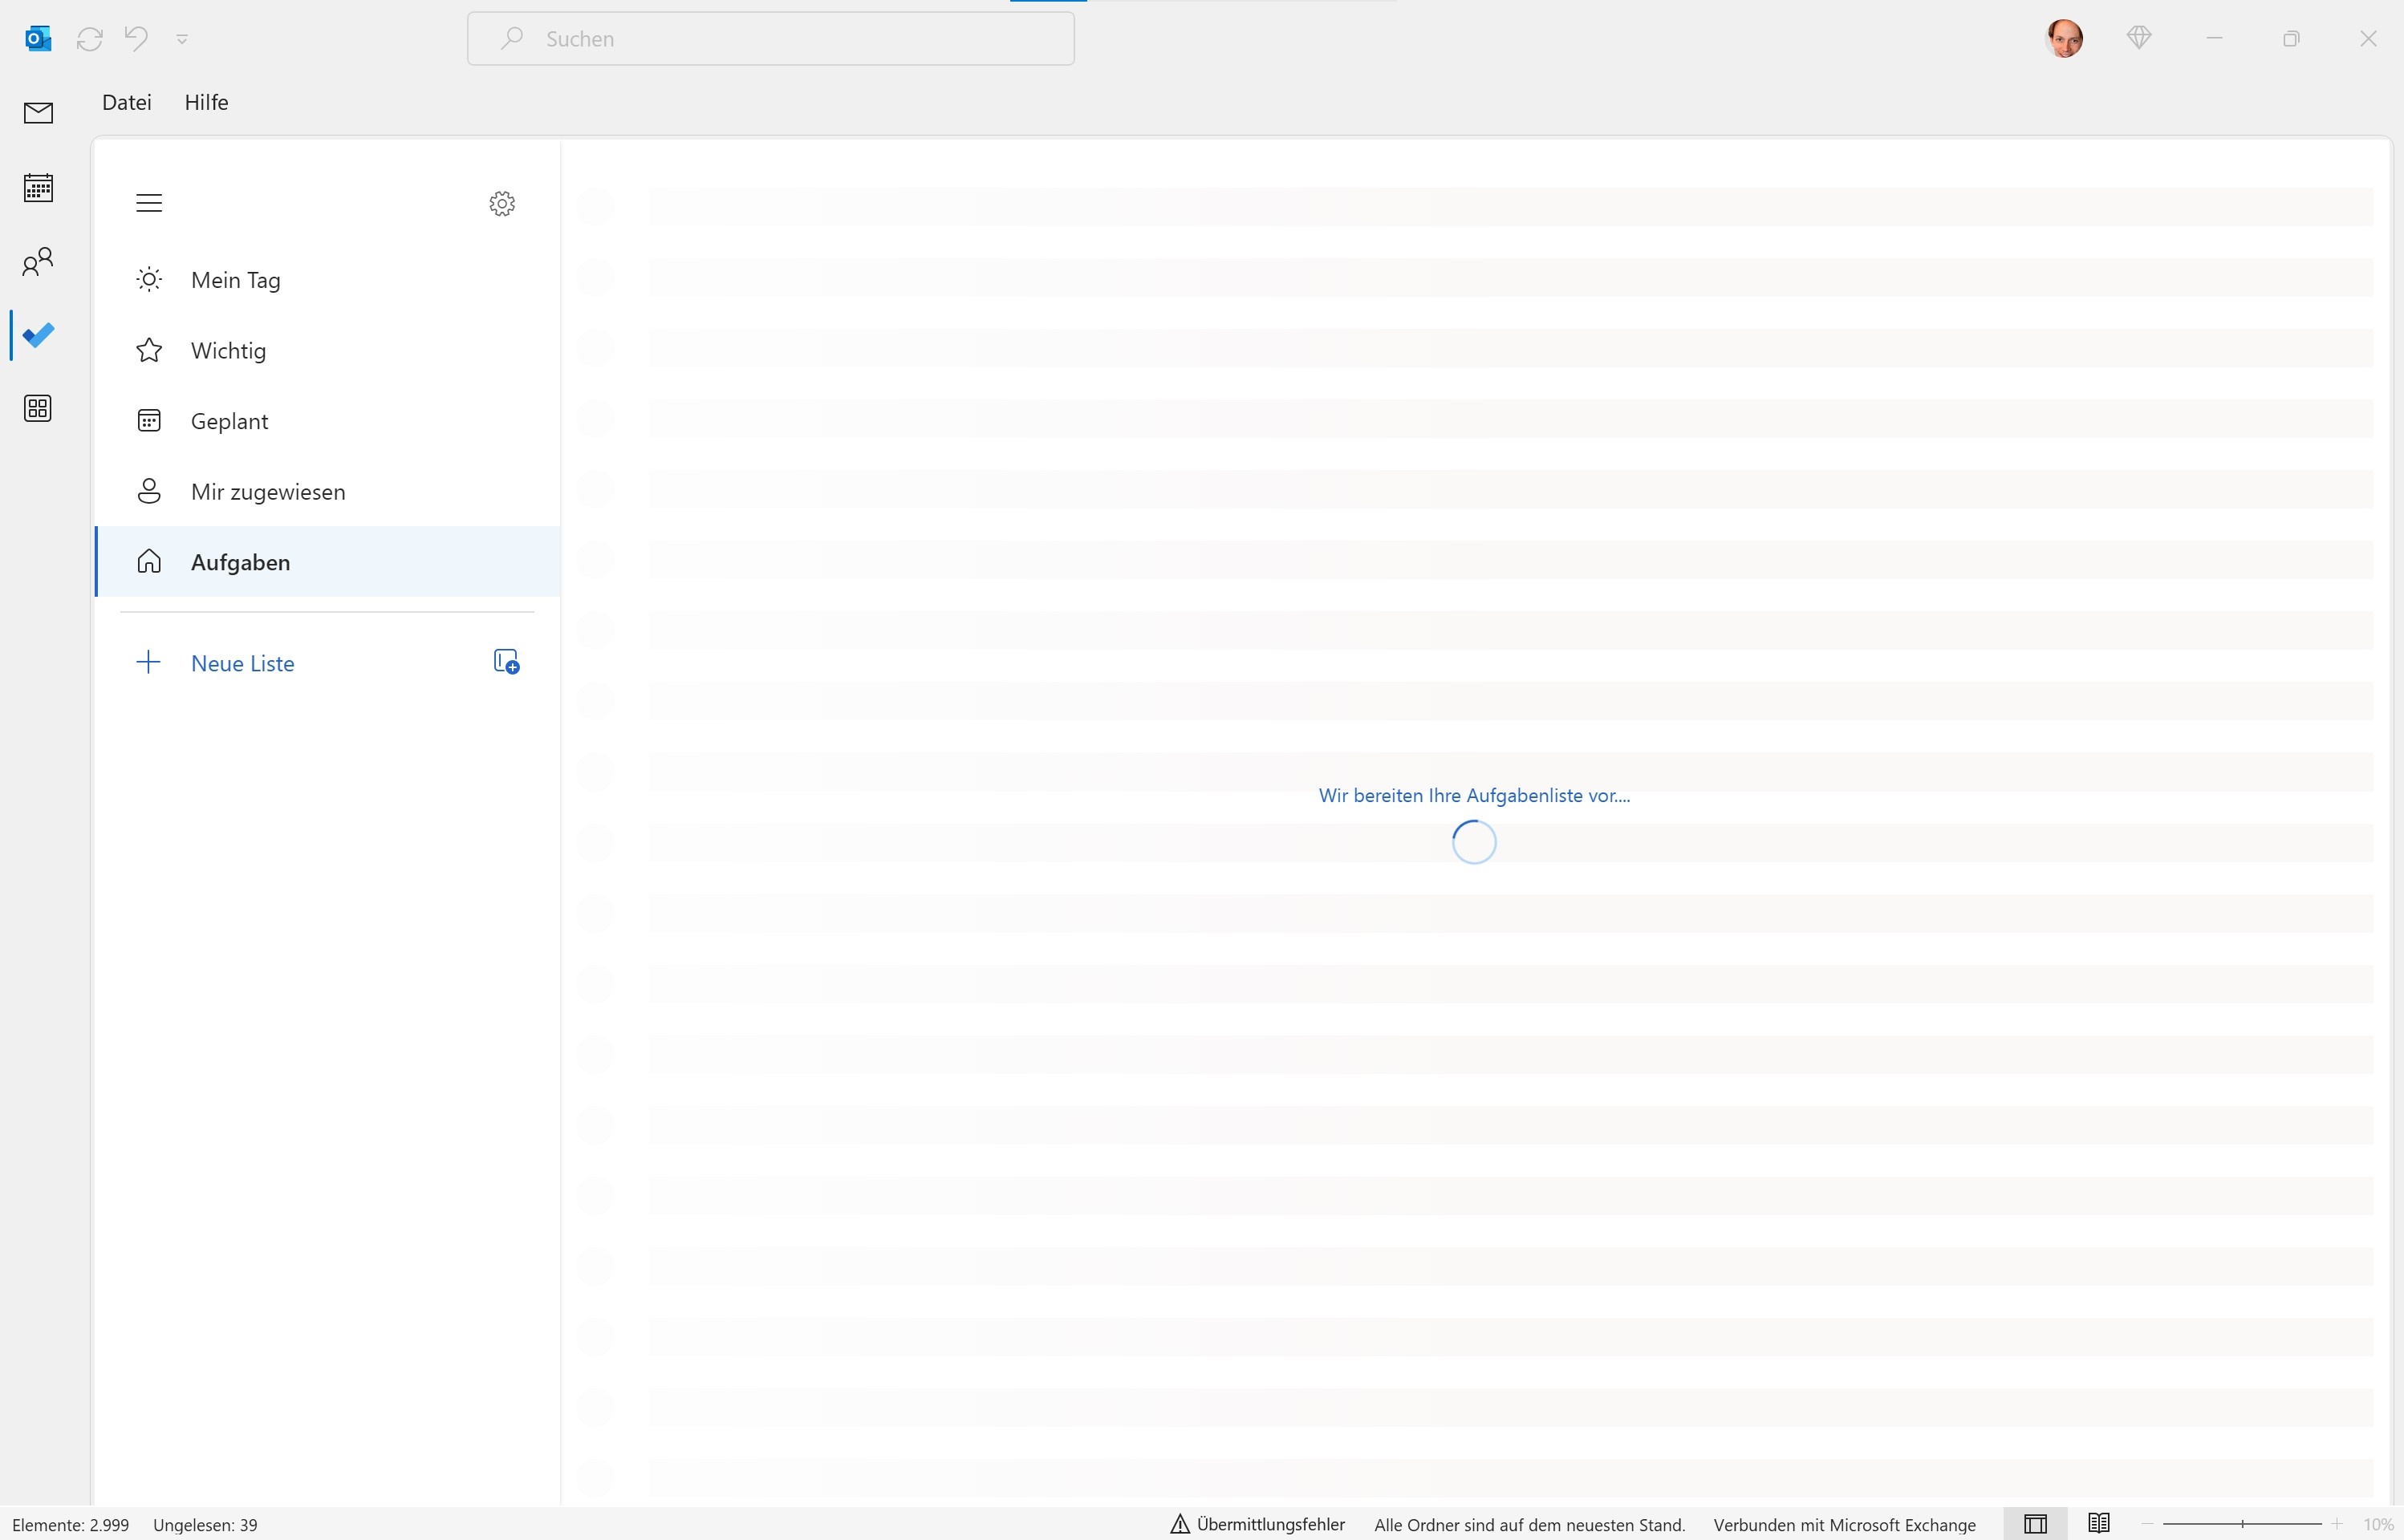Switch to Reading view icon in status bar

[2099, 1524]
